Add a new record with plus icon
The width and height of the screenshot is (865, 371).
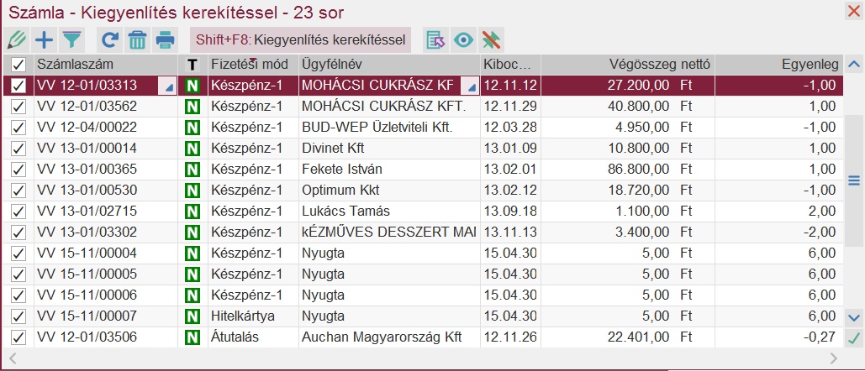(x=43, y=39)
